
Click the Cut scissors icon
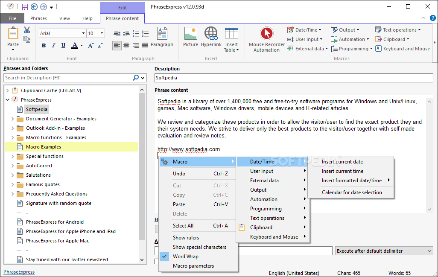27,30
